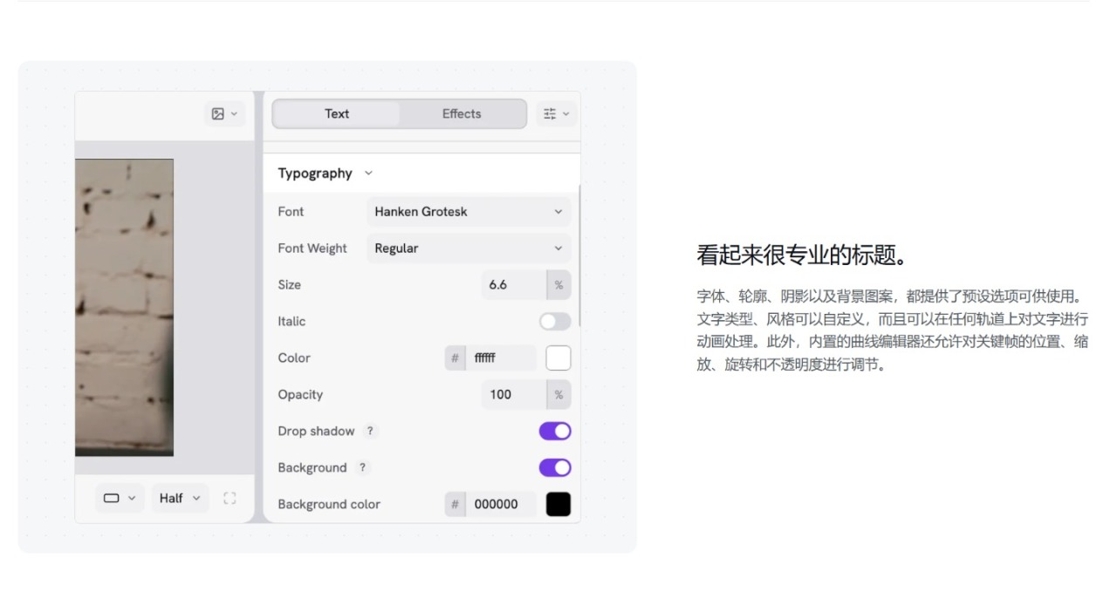This screenshot has height=613, width=1117.
Task: Click the properties panel scrollbar
Action: pos(579,257)
